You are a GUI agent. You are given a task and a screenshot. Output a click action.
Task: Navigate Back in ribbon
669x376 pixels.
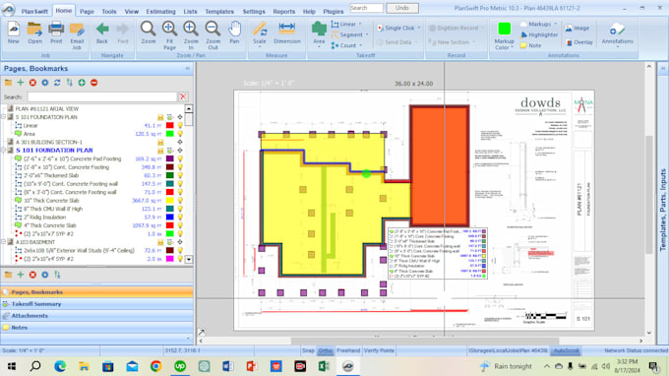[x=102, y=32]
